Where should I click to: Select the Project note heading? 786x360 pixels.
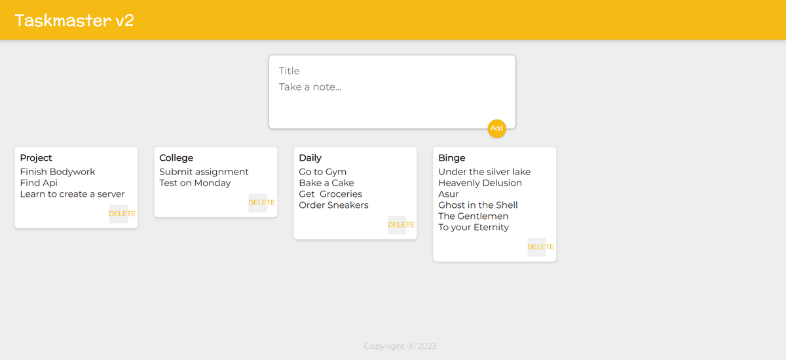tap(36, 158)
